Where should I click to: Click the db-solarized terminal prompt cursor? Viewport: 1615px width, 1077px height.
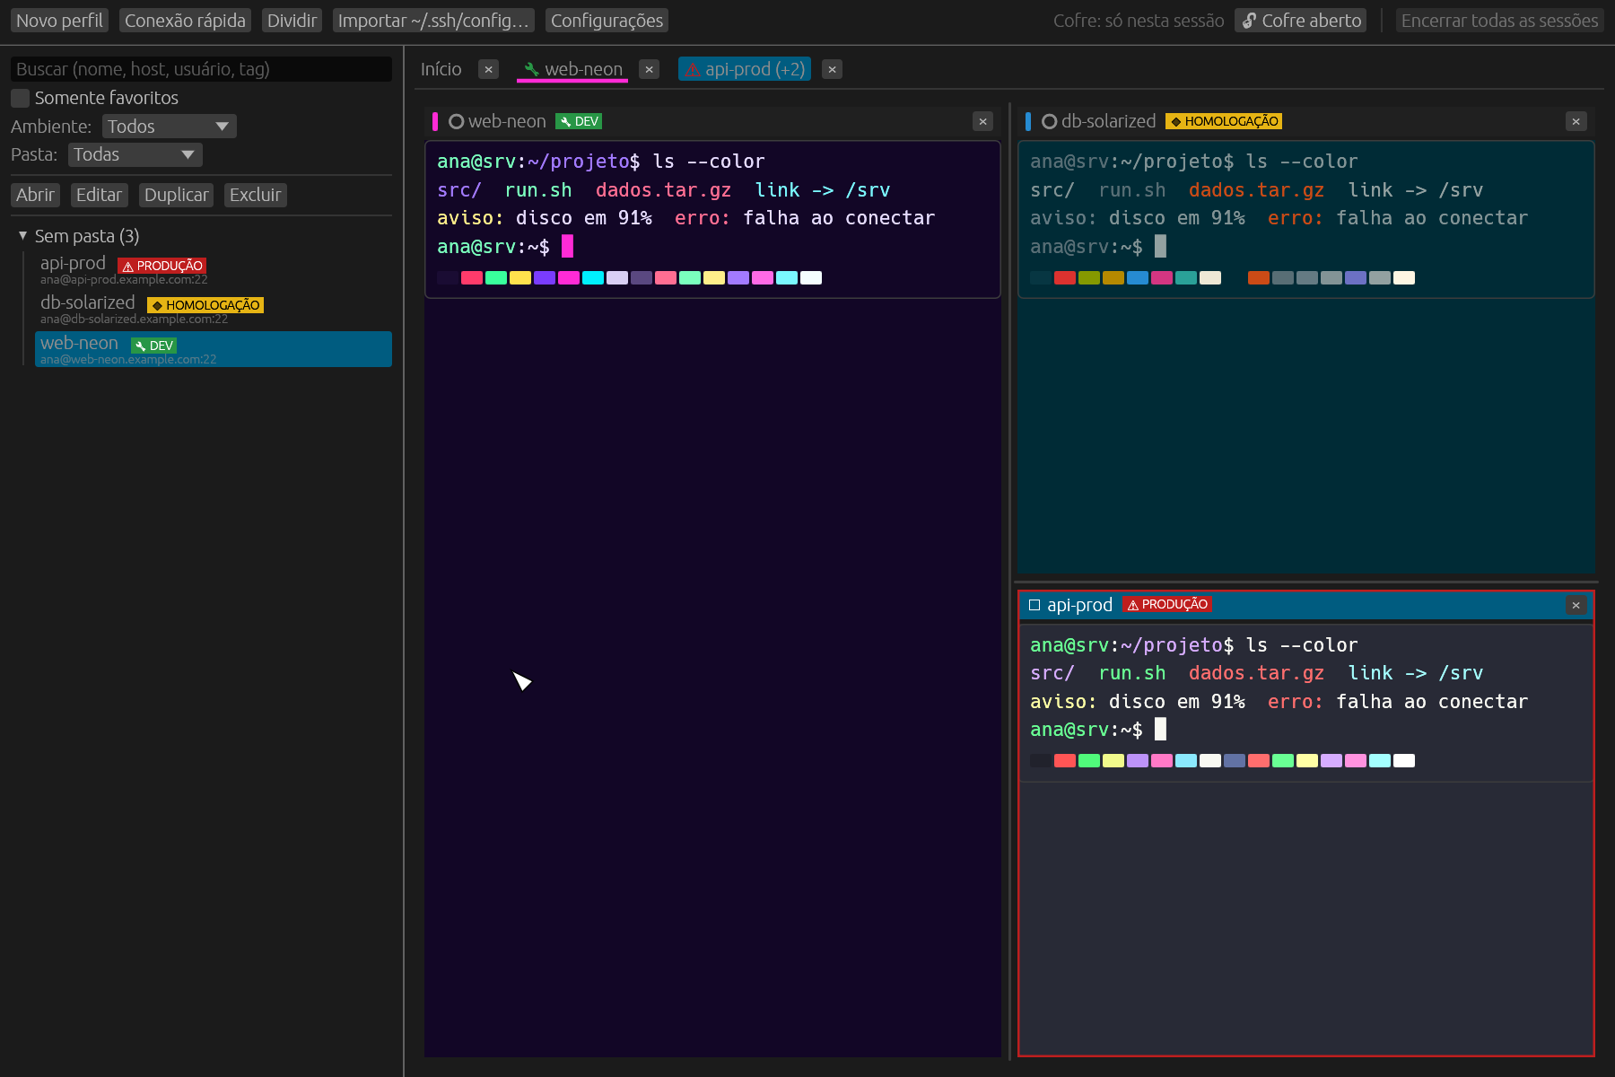coord(1160,246)
